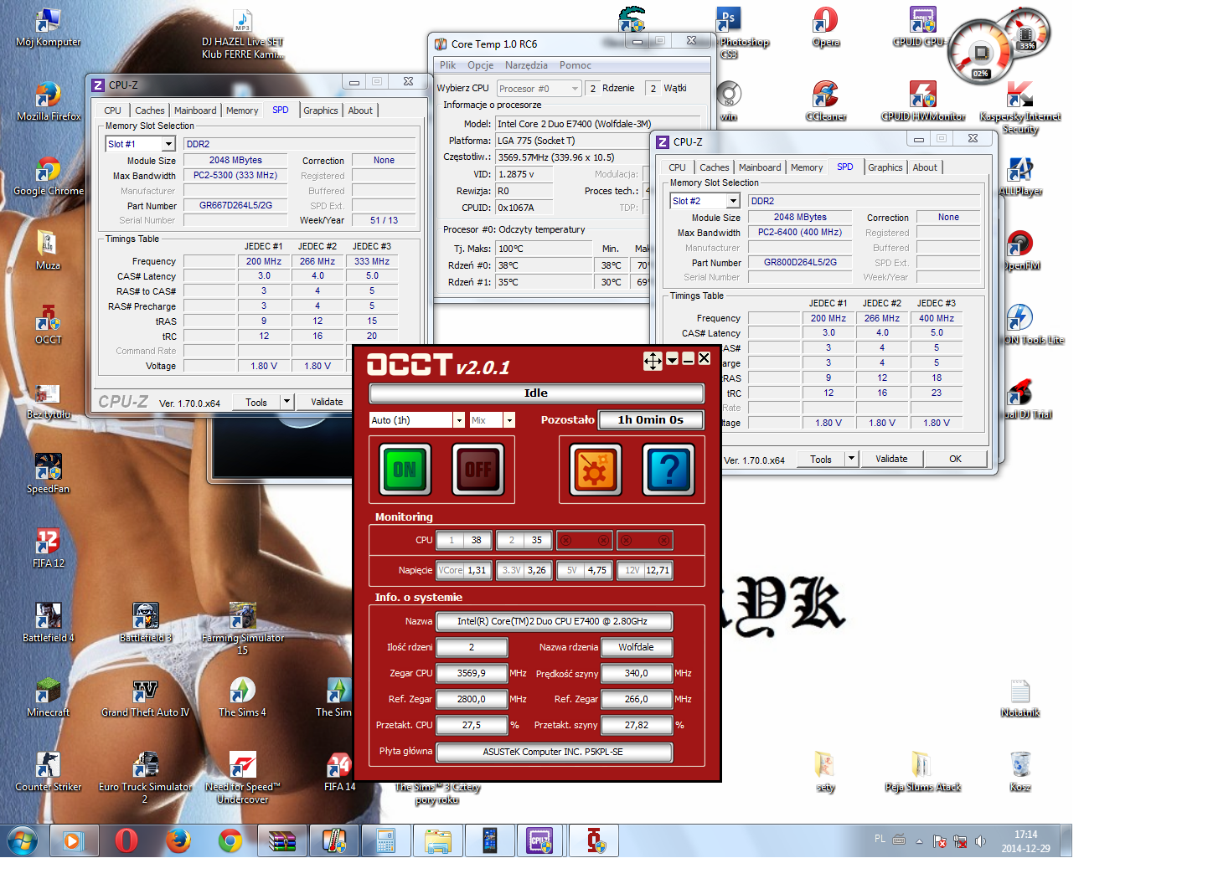This screenshot has width=1213, height=889.
Task: Open the Peja Slums Atack folder
Action: click(x=923, y=772)
